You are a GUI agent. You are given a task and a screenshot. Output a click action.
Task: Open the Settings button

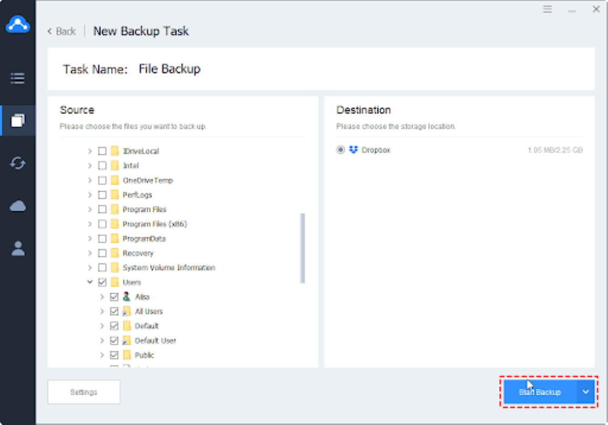point(84,392)
